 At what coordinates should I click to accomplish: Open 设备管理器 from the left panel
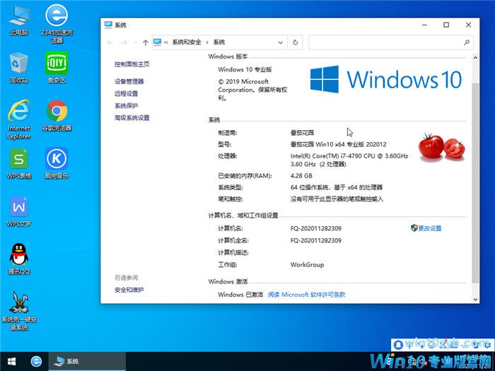(129, 81)
